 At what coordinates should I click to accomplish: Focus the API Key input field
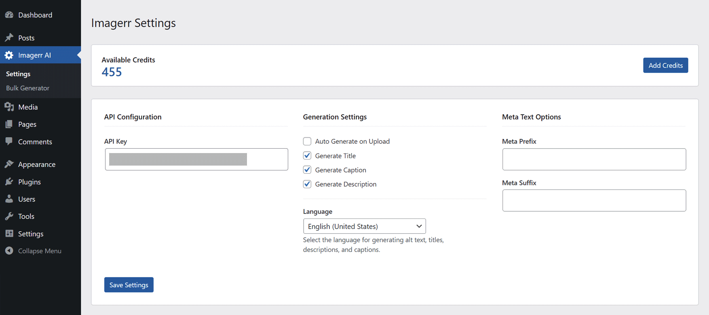tap(196, 159)
